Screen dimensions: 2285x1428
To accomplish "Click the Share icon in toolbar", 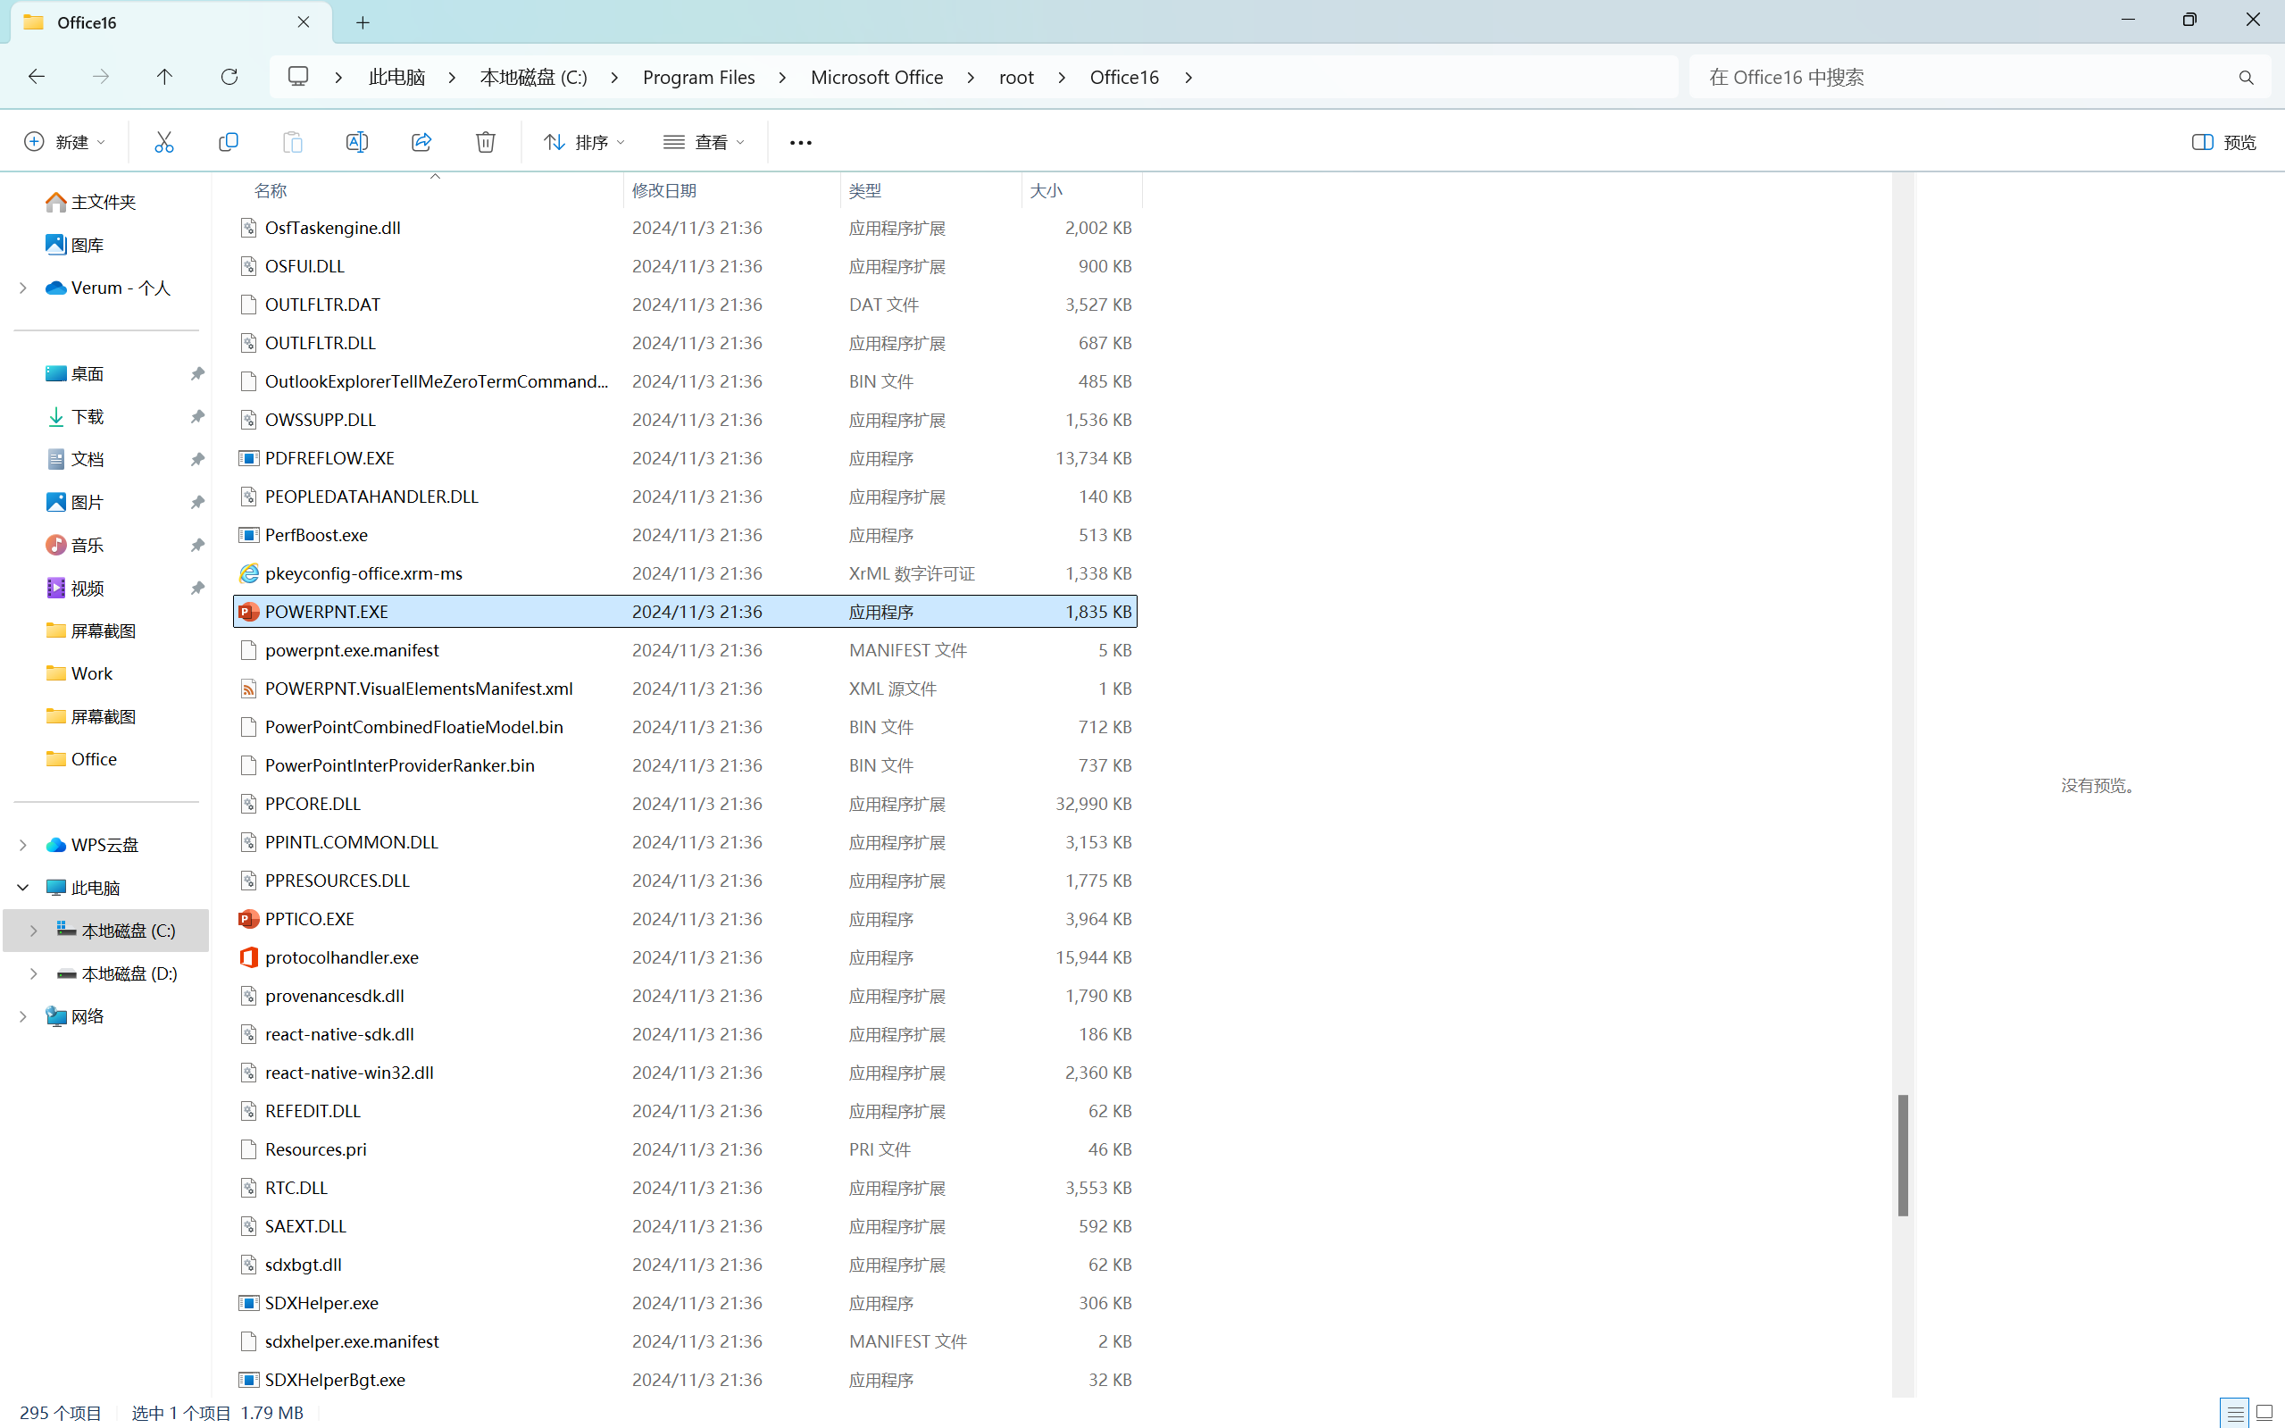I will point(421,142).
